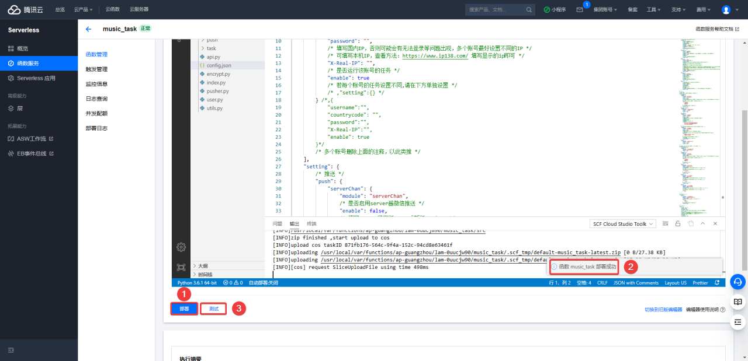Open the SCF Cloud Studio Toolkit dropdown
Viewport: 748px width, 361px height.
[x=623, y=223]
